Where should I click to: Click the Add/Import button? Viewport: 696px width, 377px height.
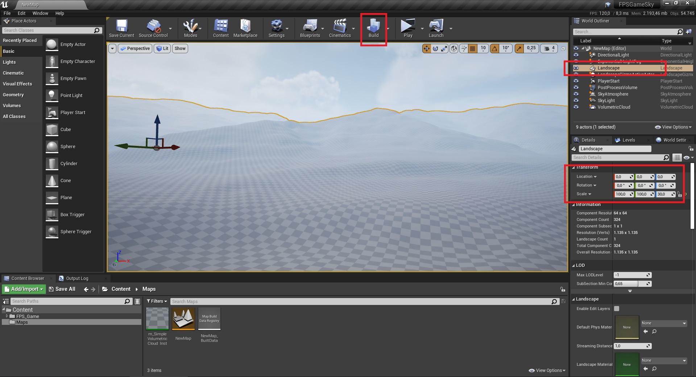pyautogui.click(x=24, y=289)
